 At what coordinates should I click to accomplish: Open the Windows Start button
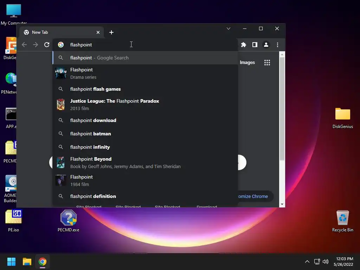pyautogui.click(x=11, y=262)
